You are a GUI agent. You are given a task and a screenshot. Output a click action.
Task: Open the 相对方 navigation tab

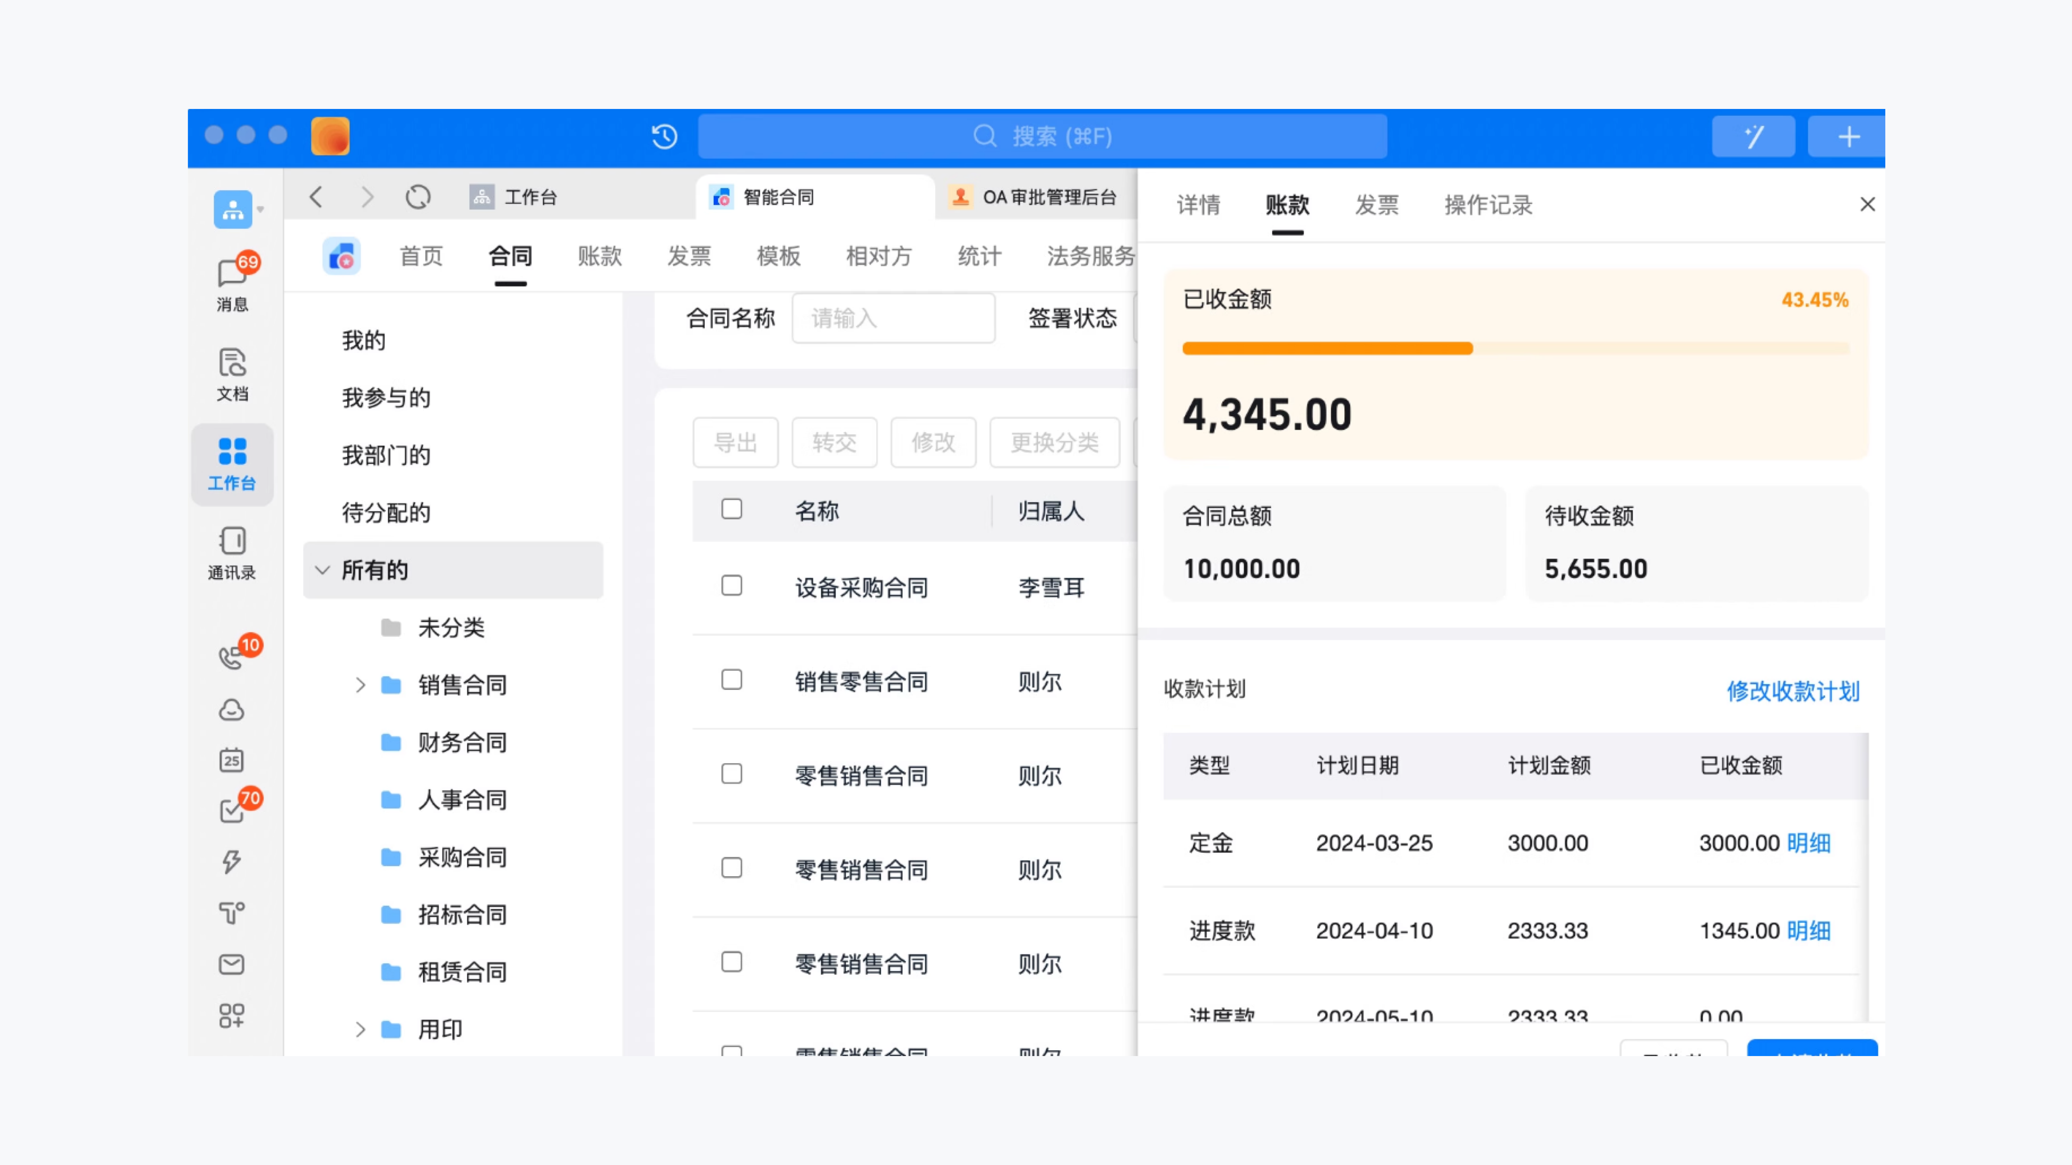tap(879, 256)
